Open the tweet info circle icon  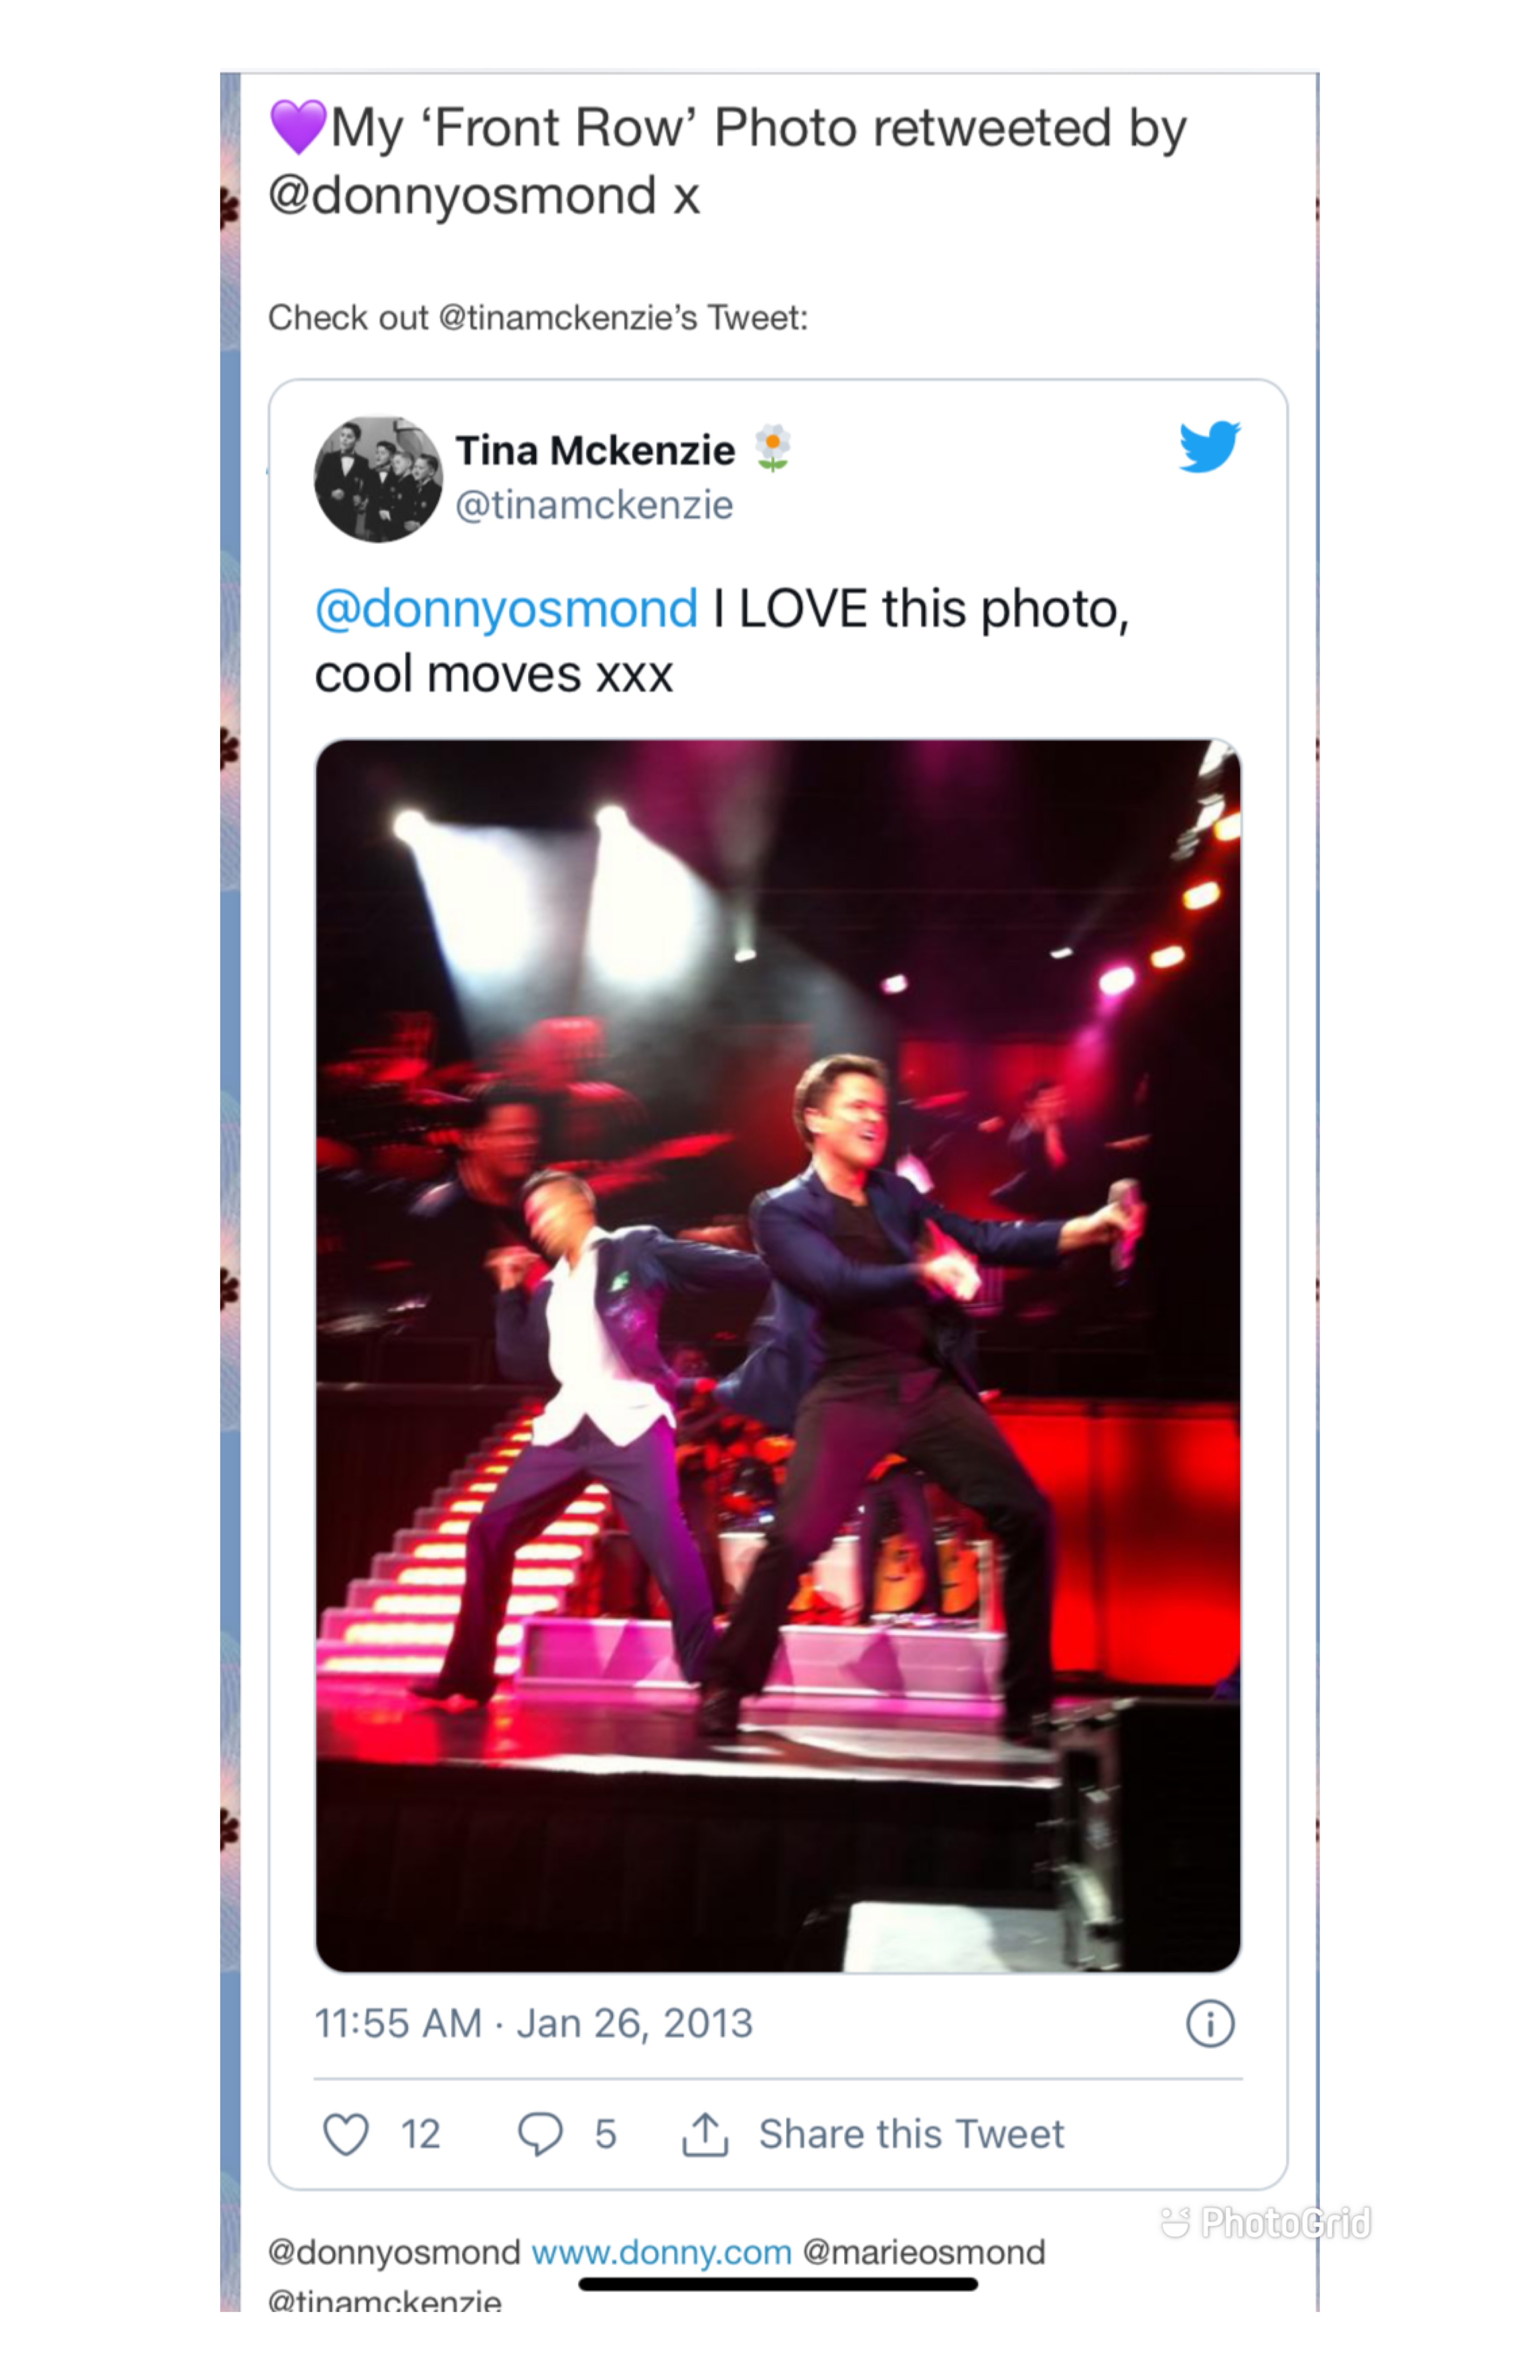pyautogui.click(x=1210, y=2024)
